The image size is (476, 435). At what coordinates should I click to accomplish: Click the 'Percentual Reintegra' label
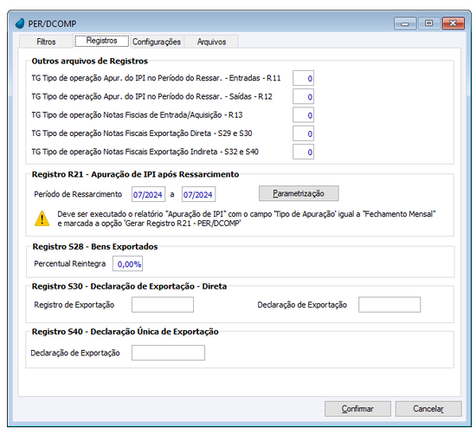click(x=70, y=263)
